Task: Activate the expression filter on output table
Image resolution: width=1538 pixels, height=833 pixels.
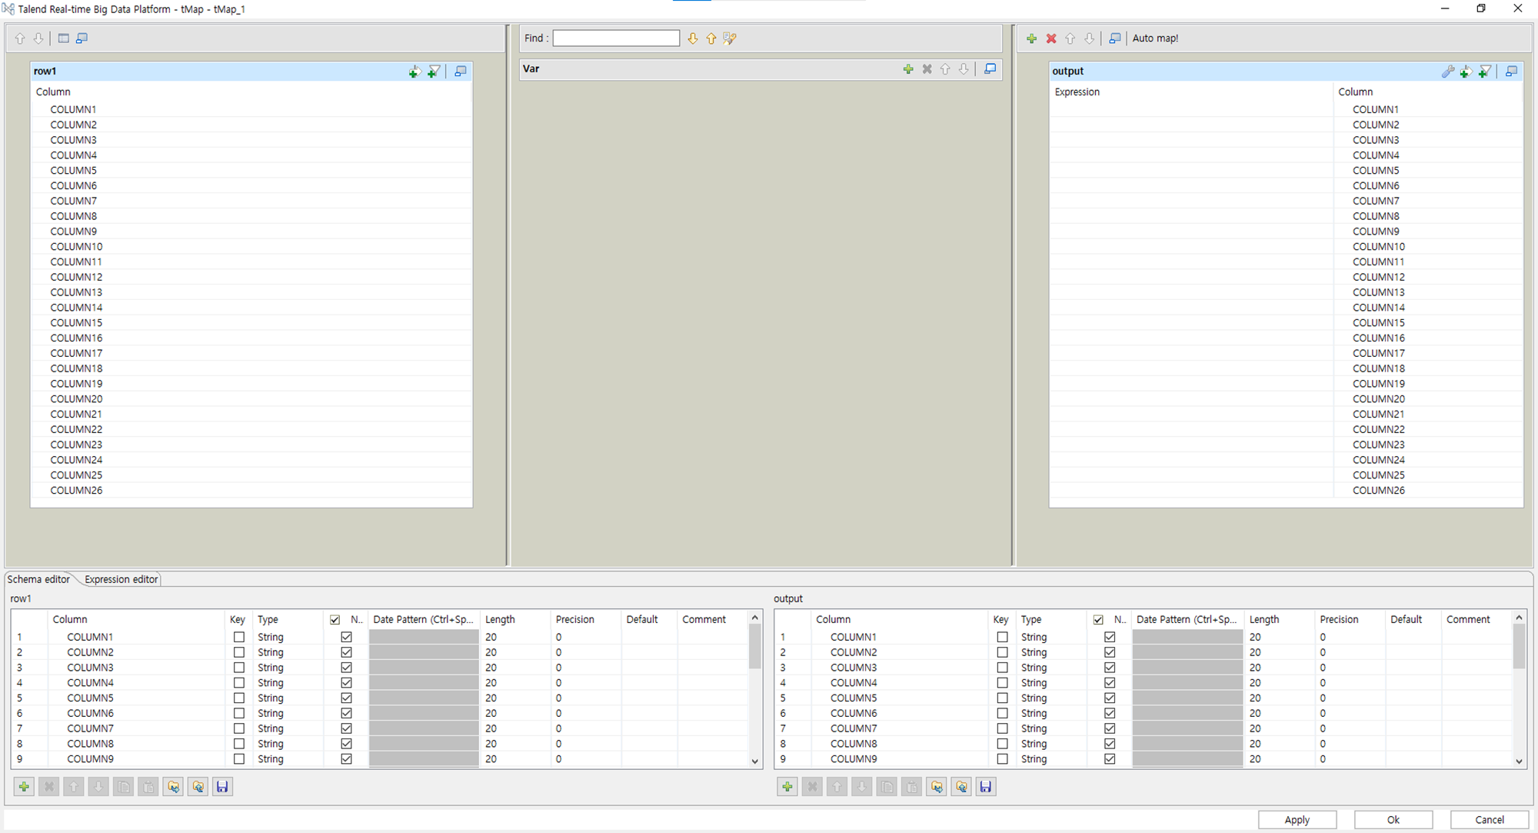Action: pos(1485,71)
